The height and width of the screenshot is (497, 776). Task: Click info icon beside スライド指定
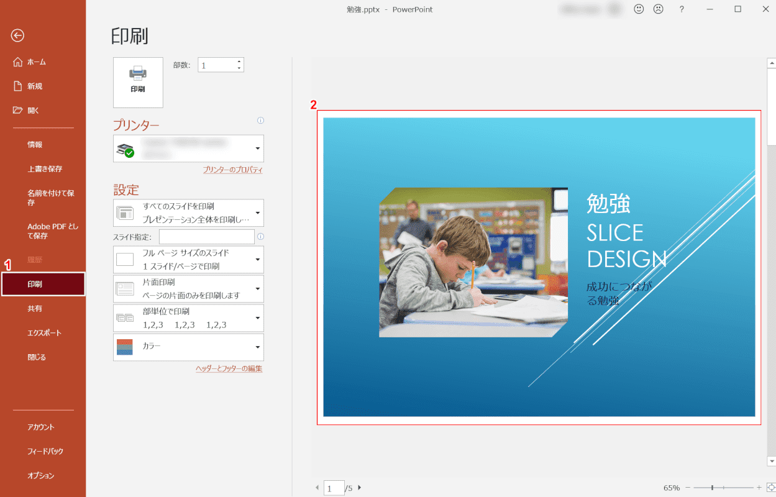pos(260,237)
